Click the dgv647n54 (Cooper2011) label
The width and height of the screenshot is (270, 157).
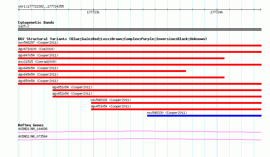coord(38,55)
